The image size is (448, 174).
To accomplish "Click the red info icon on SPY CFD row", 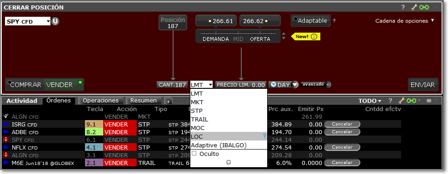I will 5,140.
